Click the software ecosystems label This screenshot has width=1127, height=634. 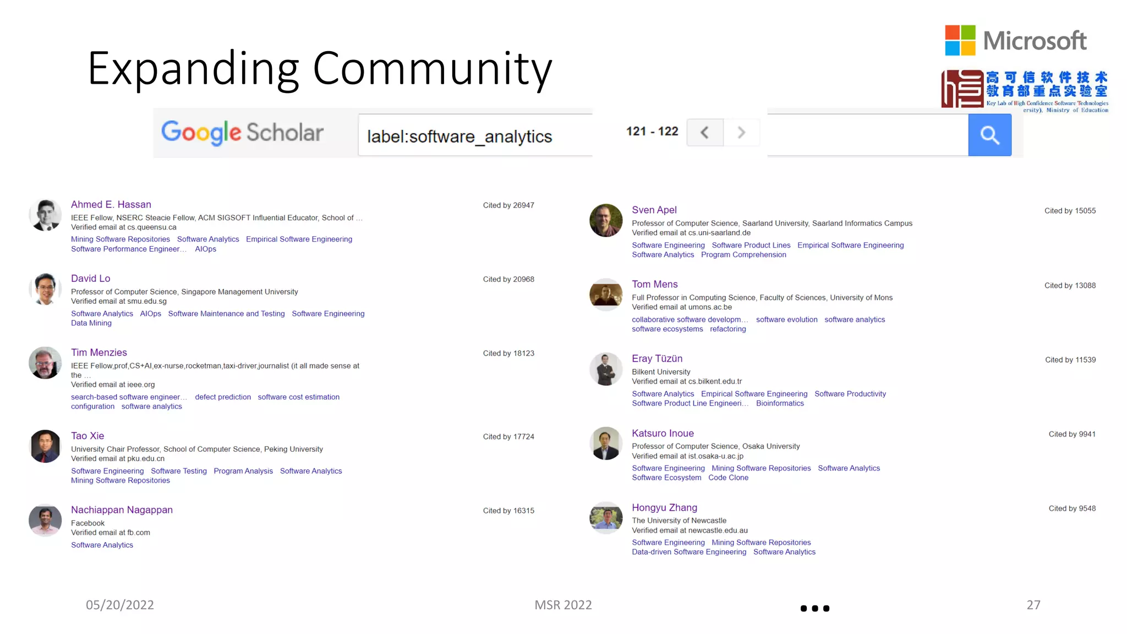(x=668, y=329)
